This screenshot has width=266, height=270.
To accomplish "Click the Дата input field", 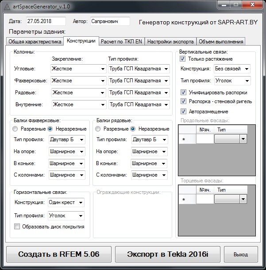I will (x=45, y=21).
